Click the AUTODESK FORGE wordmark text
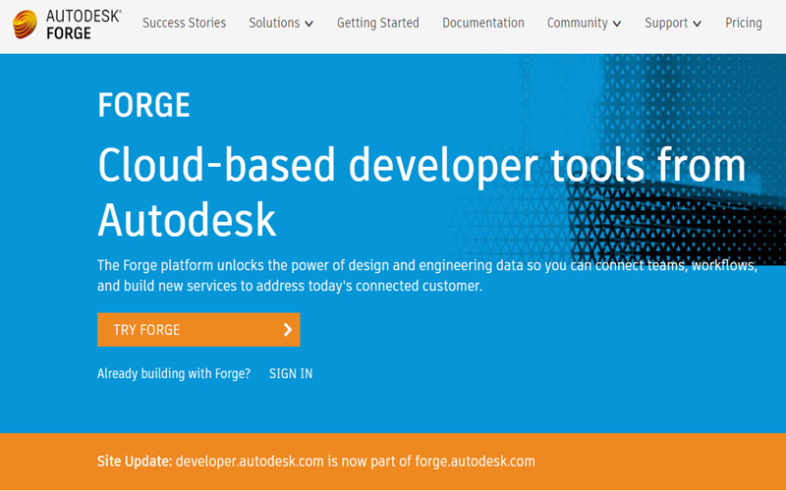Screen dimensions: 786x491 click(84, 25)
